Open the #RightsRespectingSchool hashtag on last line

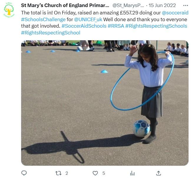coord(50,33)
